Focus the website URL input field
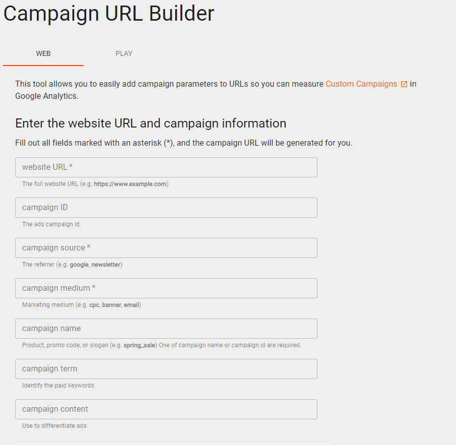456x446 pixels. point(166,167)
